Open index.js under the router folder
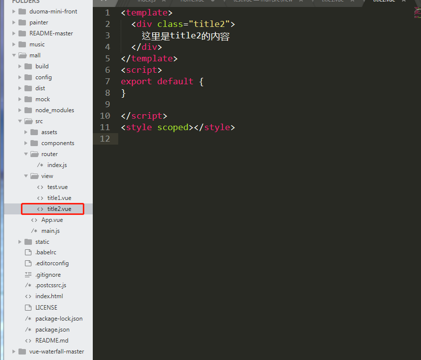The image size is (421, 360). [57, 165]
